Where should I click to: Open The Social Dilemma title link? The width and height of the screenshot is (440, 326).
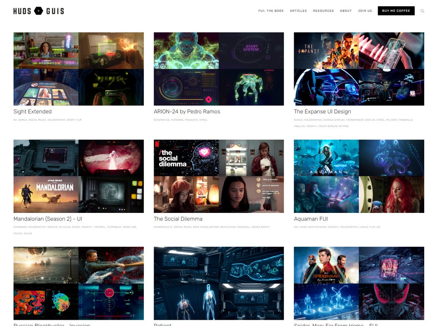tap(178, 219)
